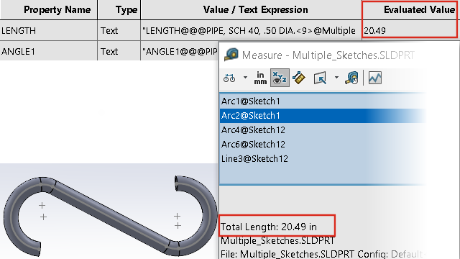
Task: Click the Projected On icon
Action: tap(320, 78)
